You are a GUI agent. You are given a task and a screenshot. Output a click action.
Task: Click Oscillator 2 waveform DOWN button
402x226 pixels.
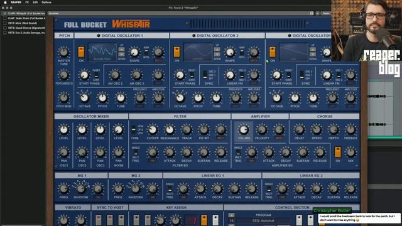[217, 55]
